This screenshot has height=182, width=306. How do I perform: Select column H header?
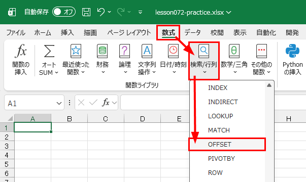point(289,118)
